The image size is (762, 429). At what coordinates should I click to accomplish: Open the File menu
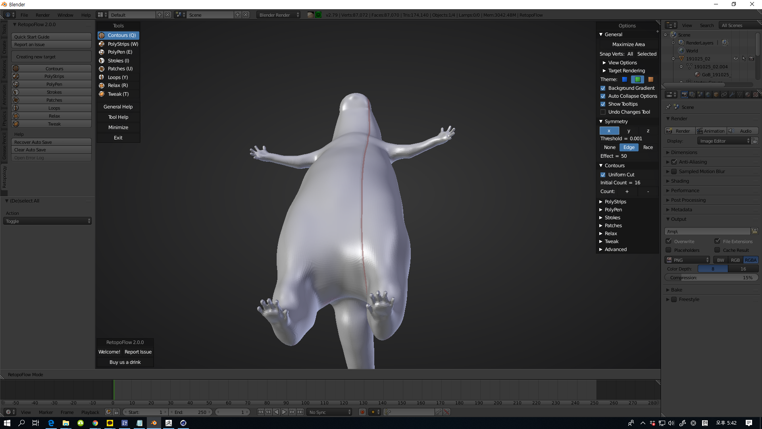(x=24, y=15)
